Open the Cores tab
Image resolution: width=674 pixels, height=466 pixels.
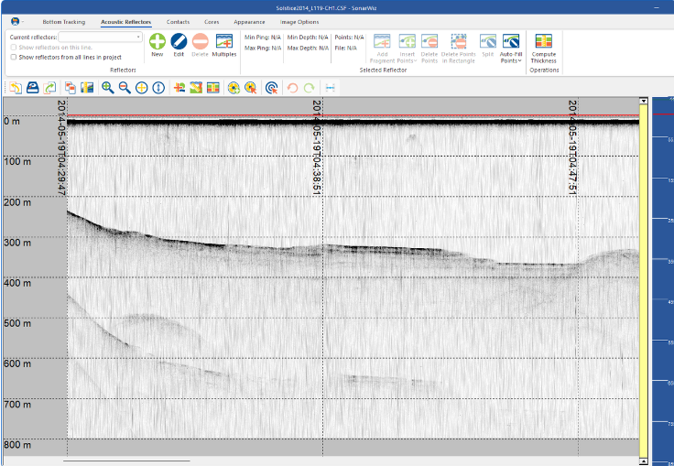[211, 21]
